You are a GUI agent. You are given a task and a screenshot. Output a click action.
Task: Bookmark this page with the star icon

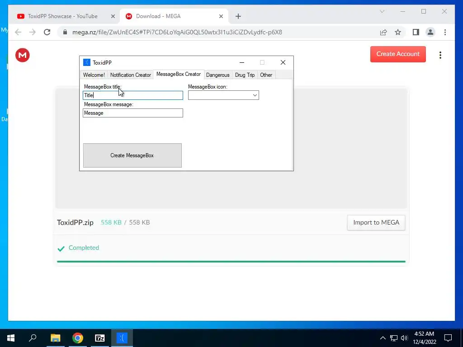pos(398,32)
